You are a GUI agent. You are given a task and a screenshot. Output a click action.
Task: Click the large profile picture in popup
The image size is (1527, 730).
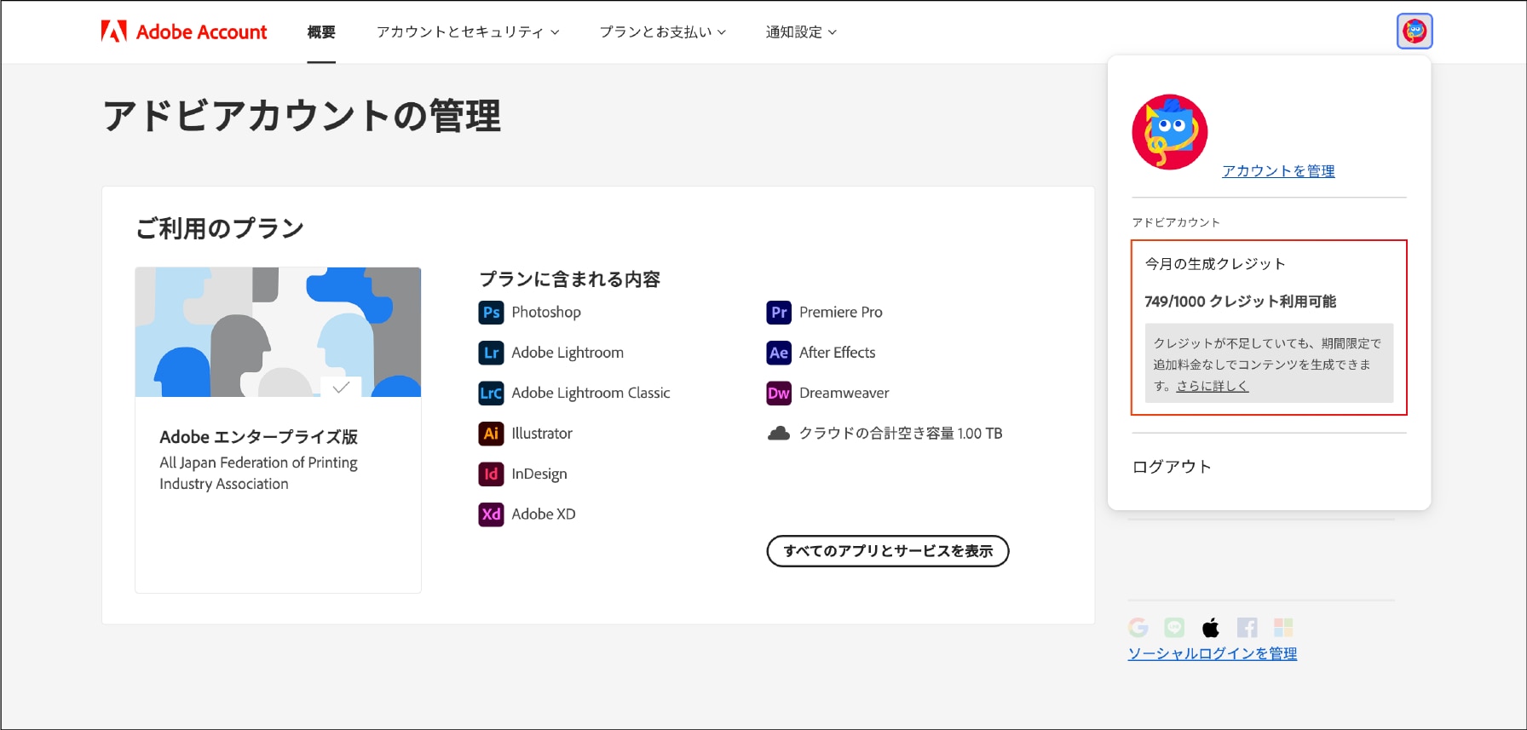point(1170,132)
